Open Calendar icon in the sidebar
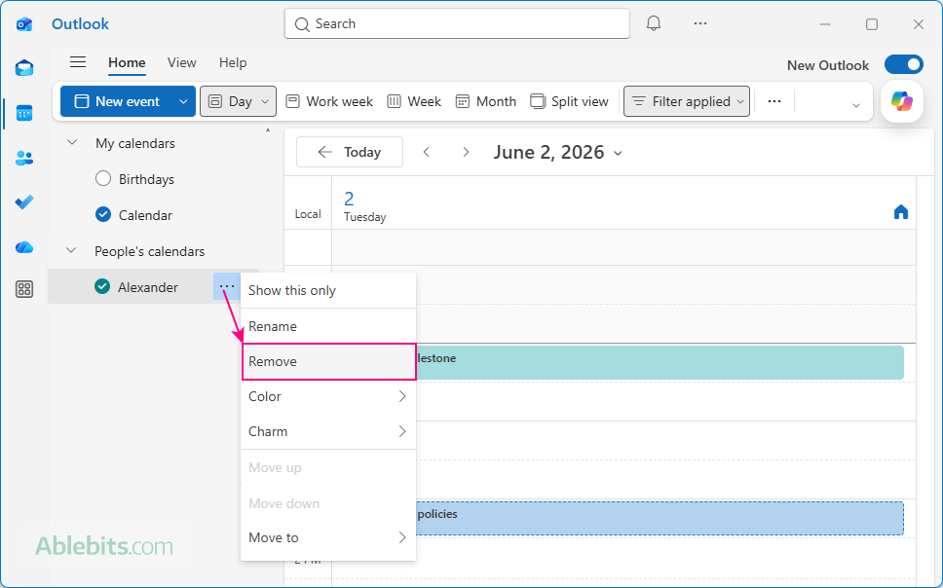 24,113
